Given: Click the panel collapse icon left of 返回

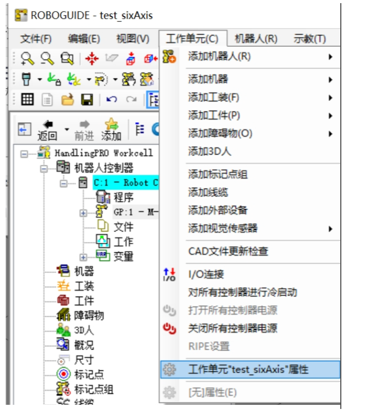Looking at the screenshot, I should (24, 129).
